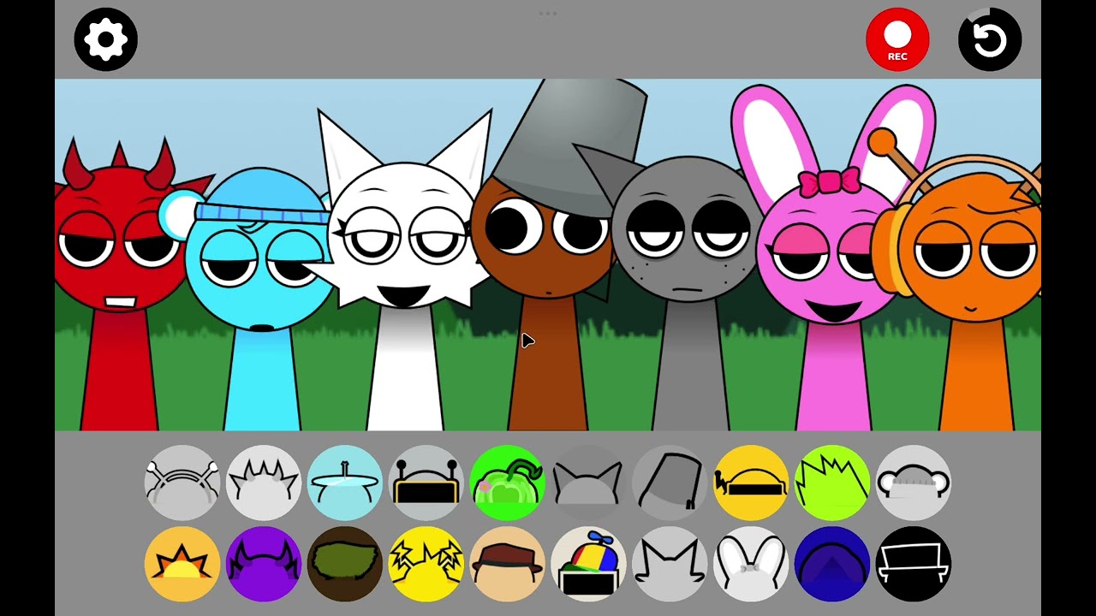Select the dark brown bush sound icon
This screenshot has height=616, width=1096.
pos(345,564)
